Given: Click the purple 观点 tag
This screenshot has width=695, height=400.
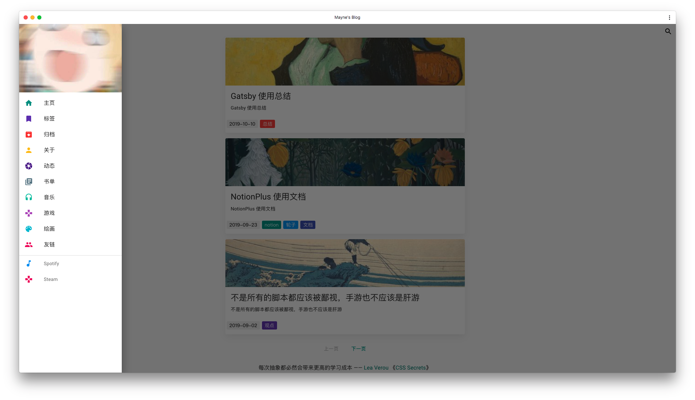Looking at the screenshot, I should pyautogui.click(x=270, y=325).
